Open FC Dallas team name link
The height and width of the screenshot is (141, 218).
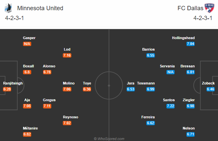pyautogui.click(x=190, y=8)
